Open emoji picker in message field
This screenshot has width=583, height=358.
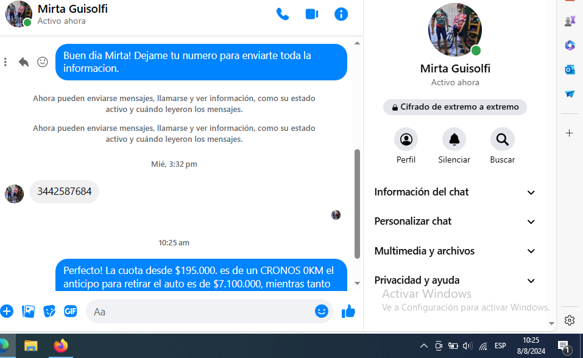pos(321,311)
